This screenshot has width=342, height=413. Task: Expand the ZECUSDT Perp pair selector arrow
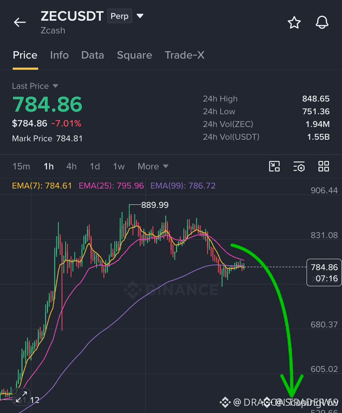[x=140, y=16]
